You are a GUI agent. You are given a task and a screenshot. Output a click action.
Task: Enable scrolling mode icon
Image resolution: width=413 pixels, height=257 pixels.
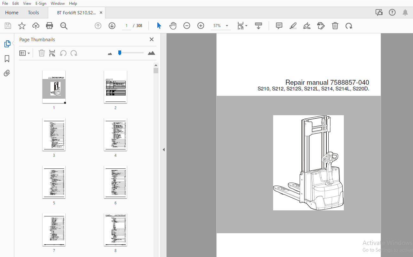[x=259, y=26]
